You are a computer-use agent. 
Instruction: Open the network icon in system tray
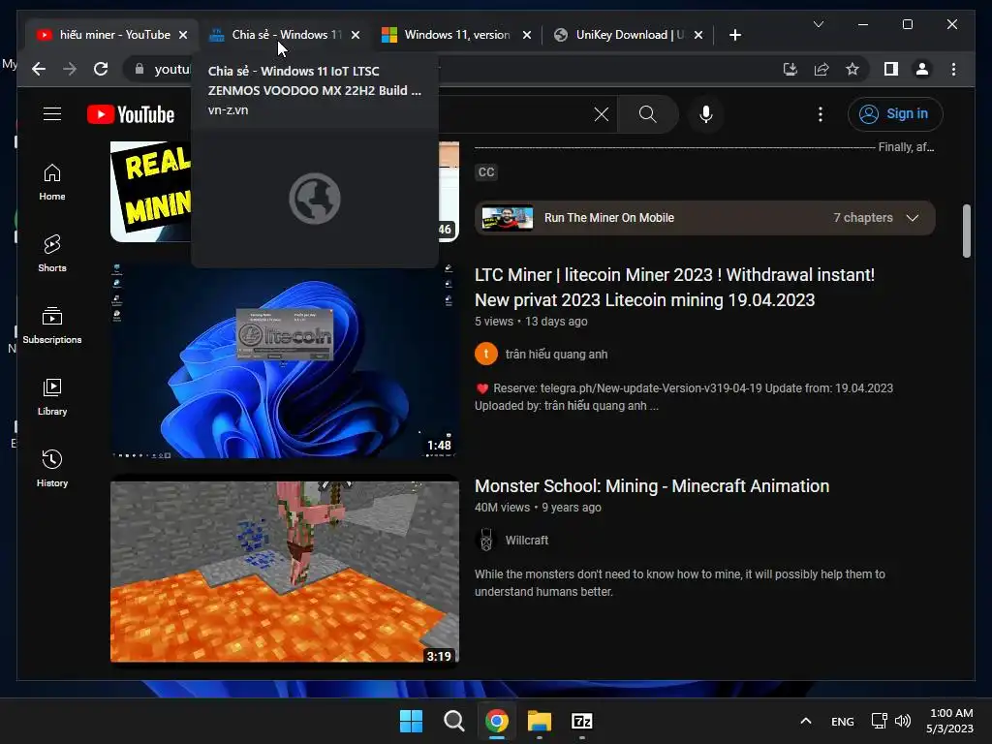click(880, 721)
